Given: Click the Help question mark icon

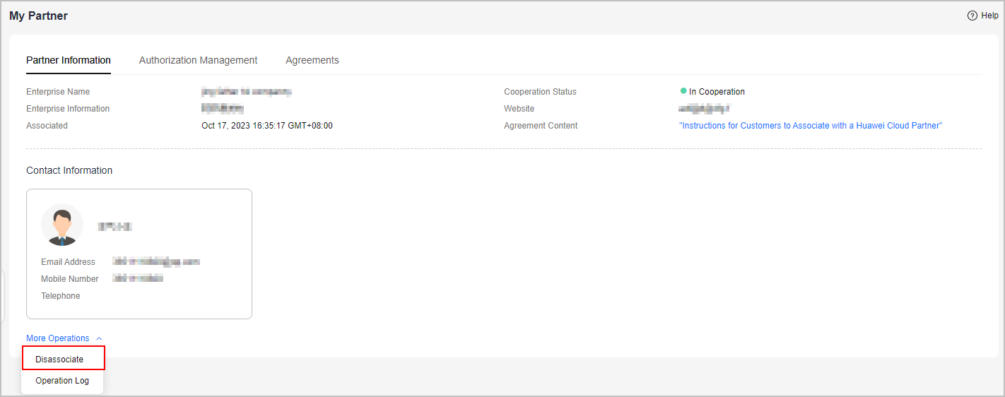Looking at the screenshot, I should (972, 16).
